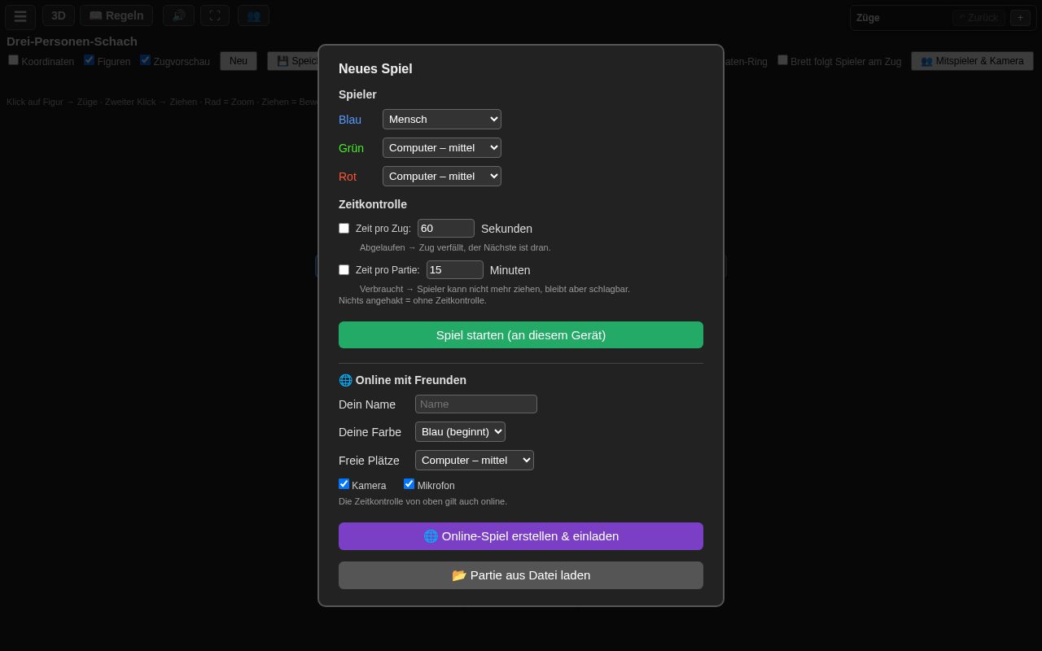The height and width of the screenshot is (651, 1042).
Task: Click the 'Online mit Freunden' heading
Action: pos(403,380)
